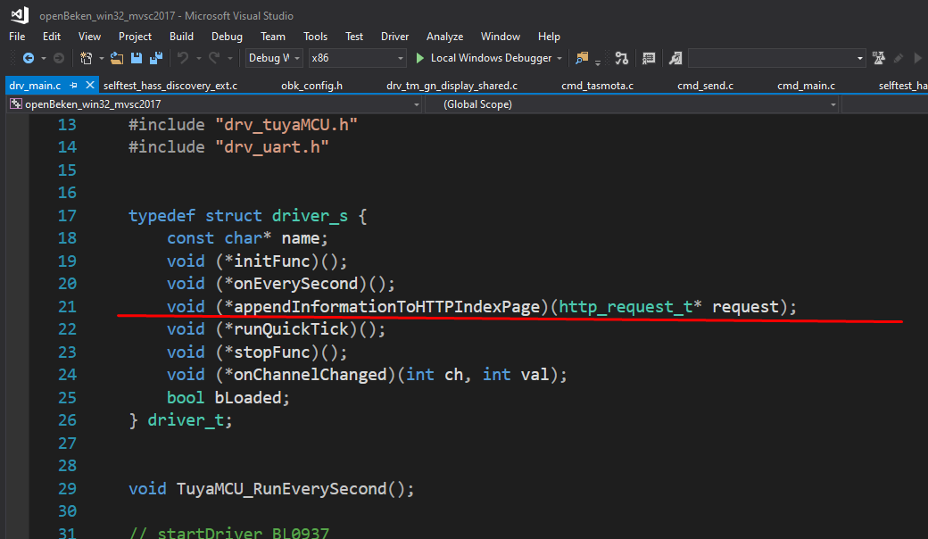Switch to drv_tm_gn_display_shared.c tab

point(452,86)
